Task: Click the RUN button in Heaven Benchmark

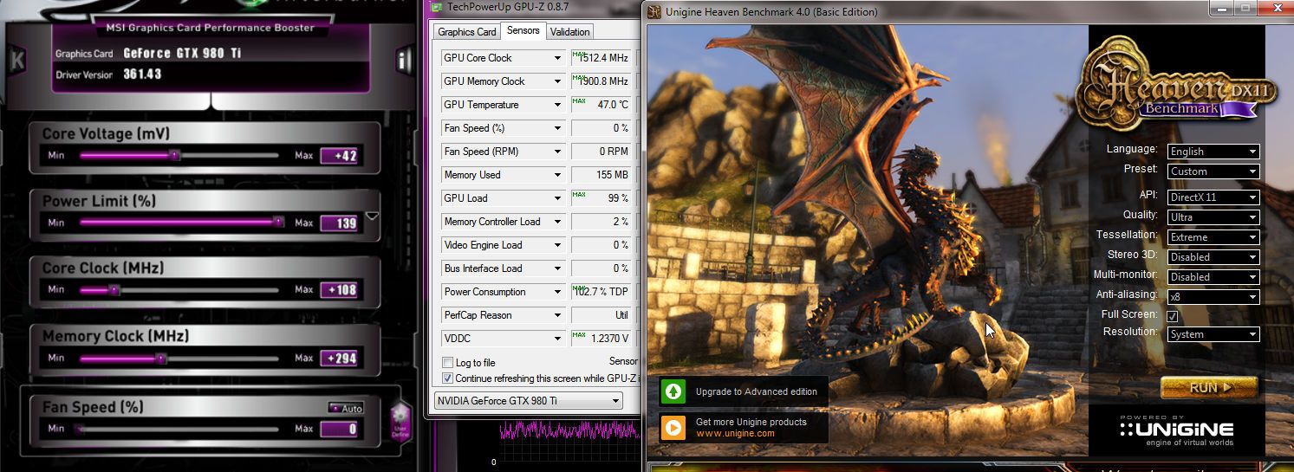Action: (1209, 387)
